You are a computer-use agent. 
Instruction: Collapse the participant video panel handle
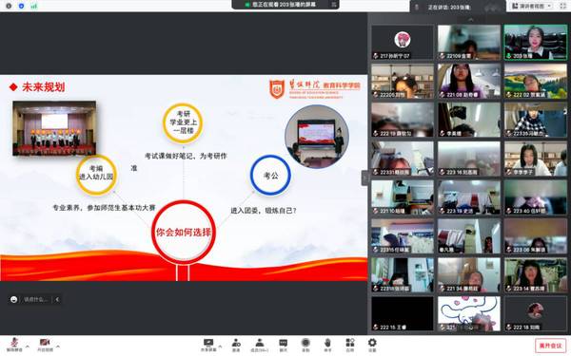[364, 178]
